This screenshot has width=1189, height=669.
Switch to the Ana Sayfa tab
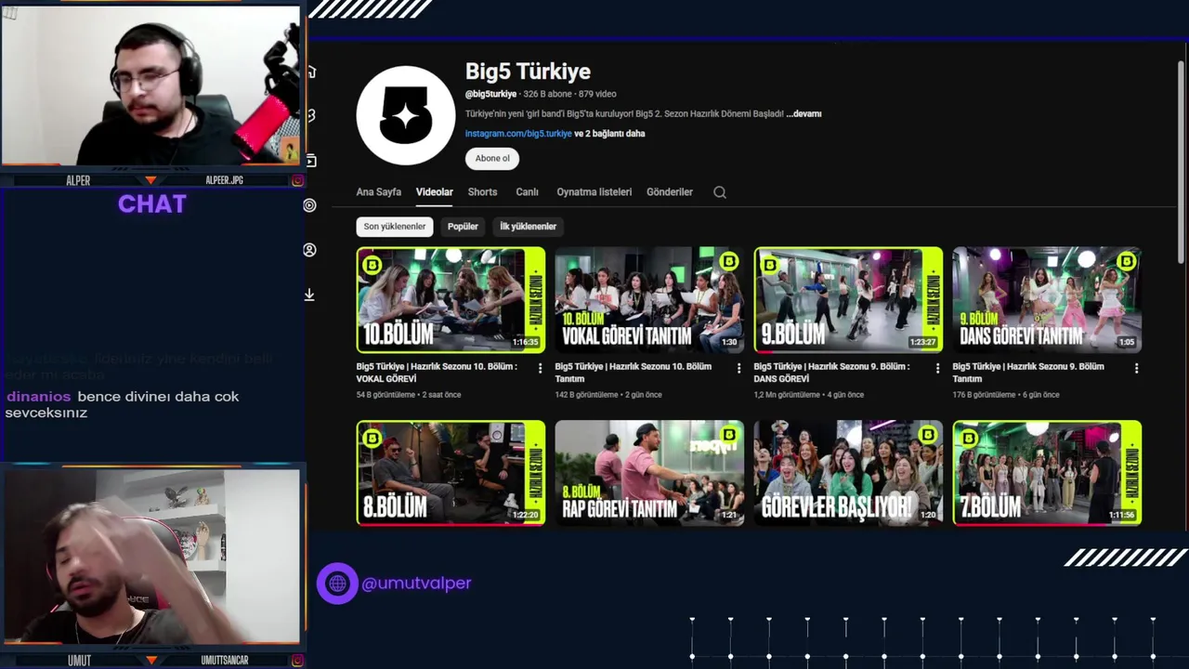(379, 192)
